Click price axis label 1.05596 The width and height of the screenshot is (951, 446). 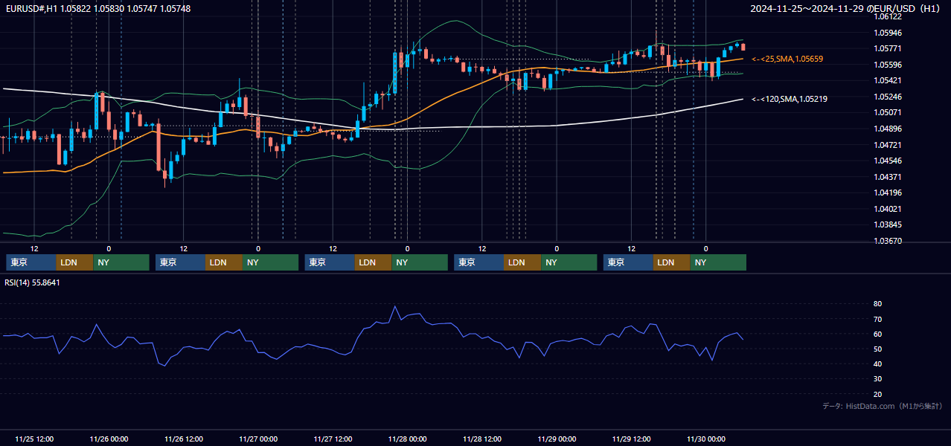pos(888,65)
